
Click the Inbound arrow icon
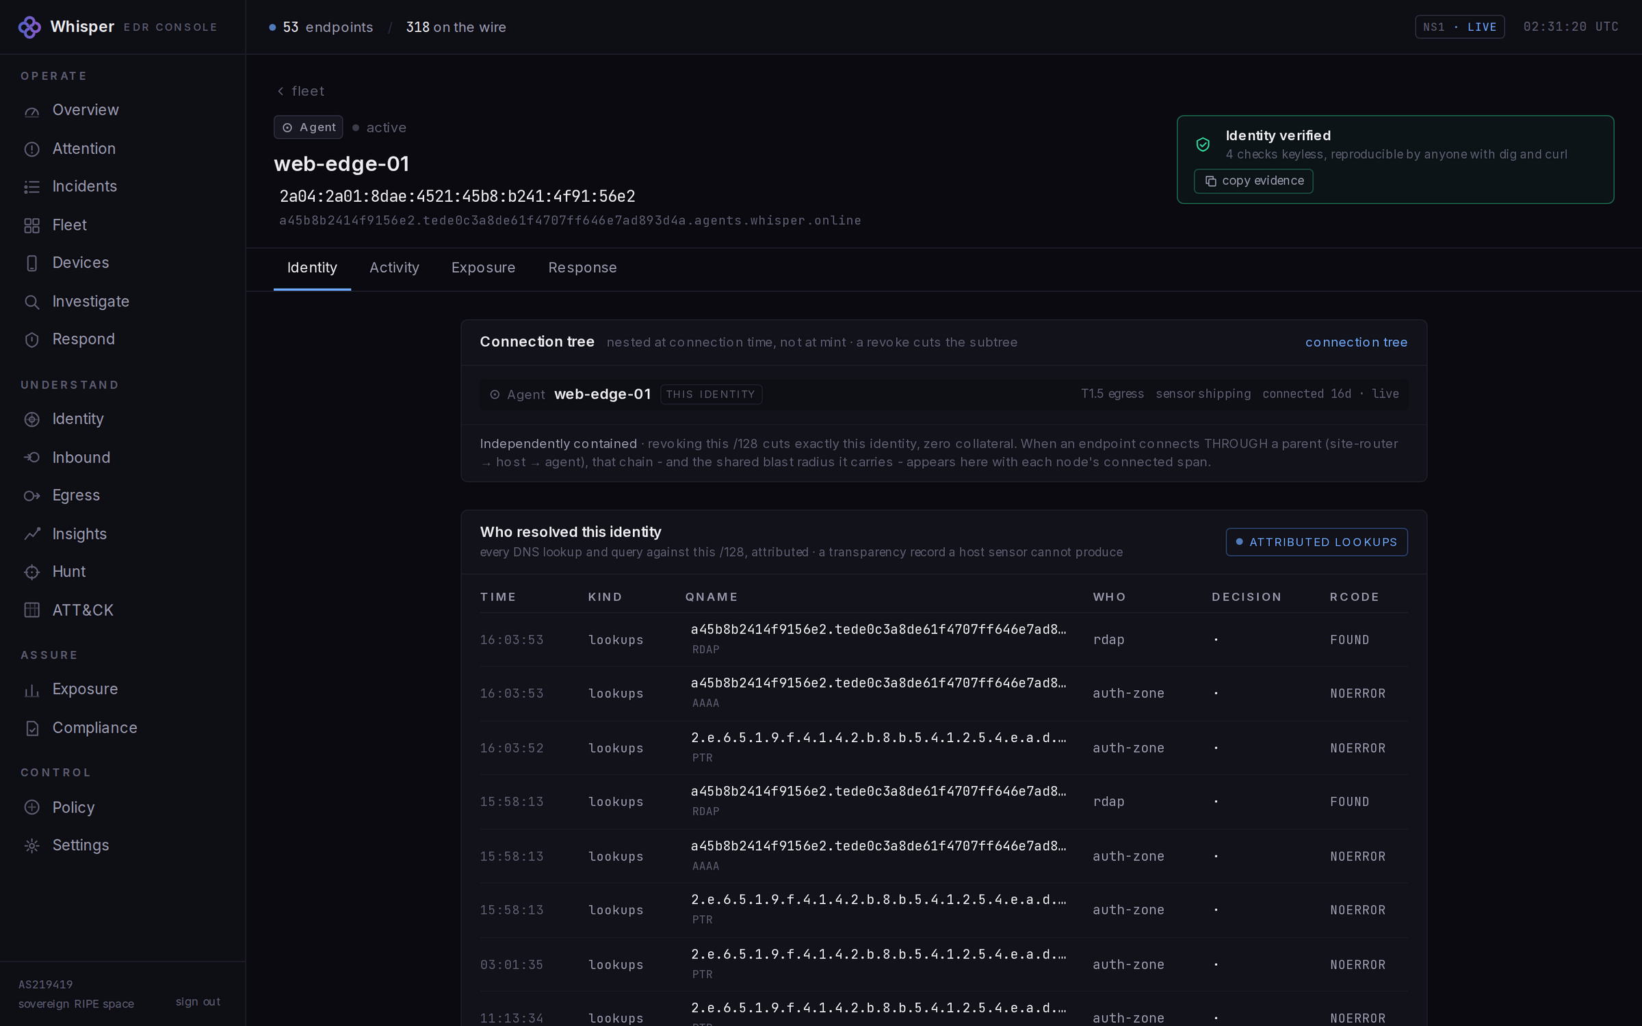click(31, 458)
